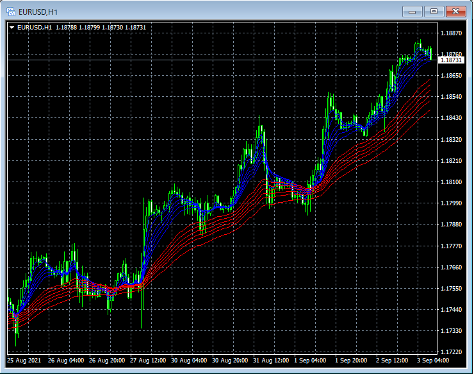
Task: Click time axis label 30 Aug 20:00
Action: click(230, 361)
